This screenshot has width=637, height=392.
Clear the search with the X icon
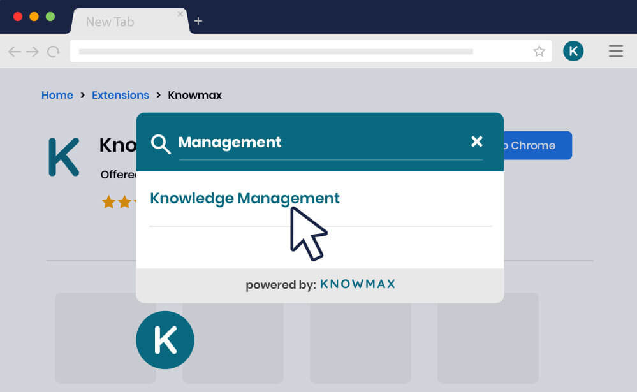coord(477,142)
